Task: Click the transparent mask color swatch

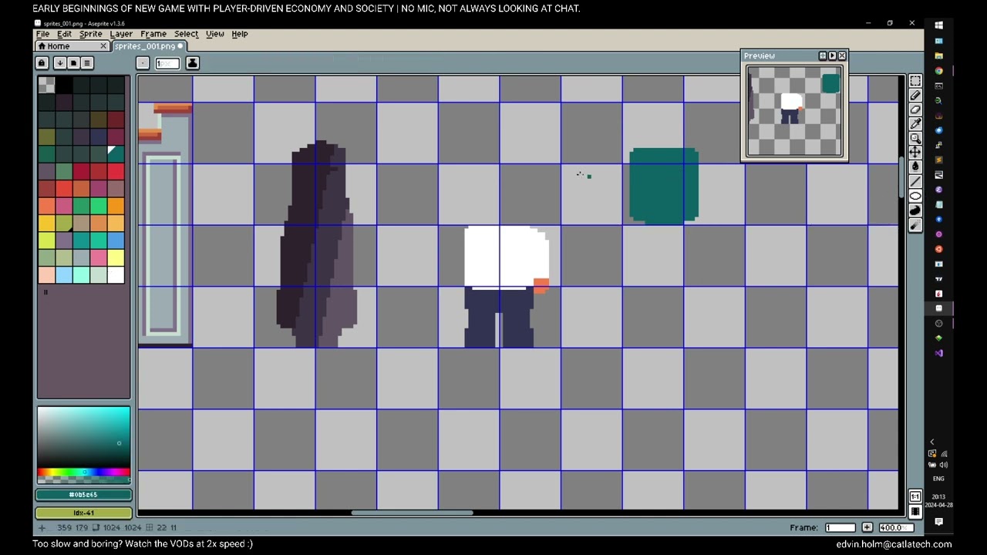Action: [46, 85]
